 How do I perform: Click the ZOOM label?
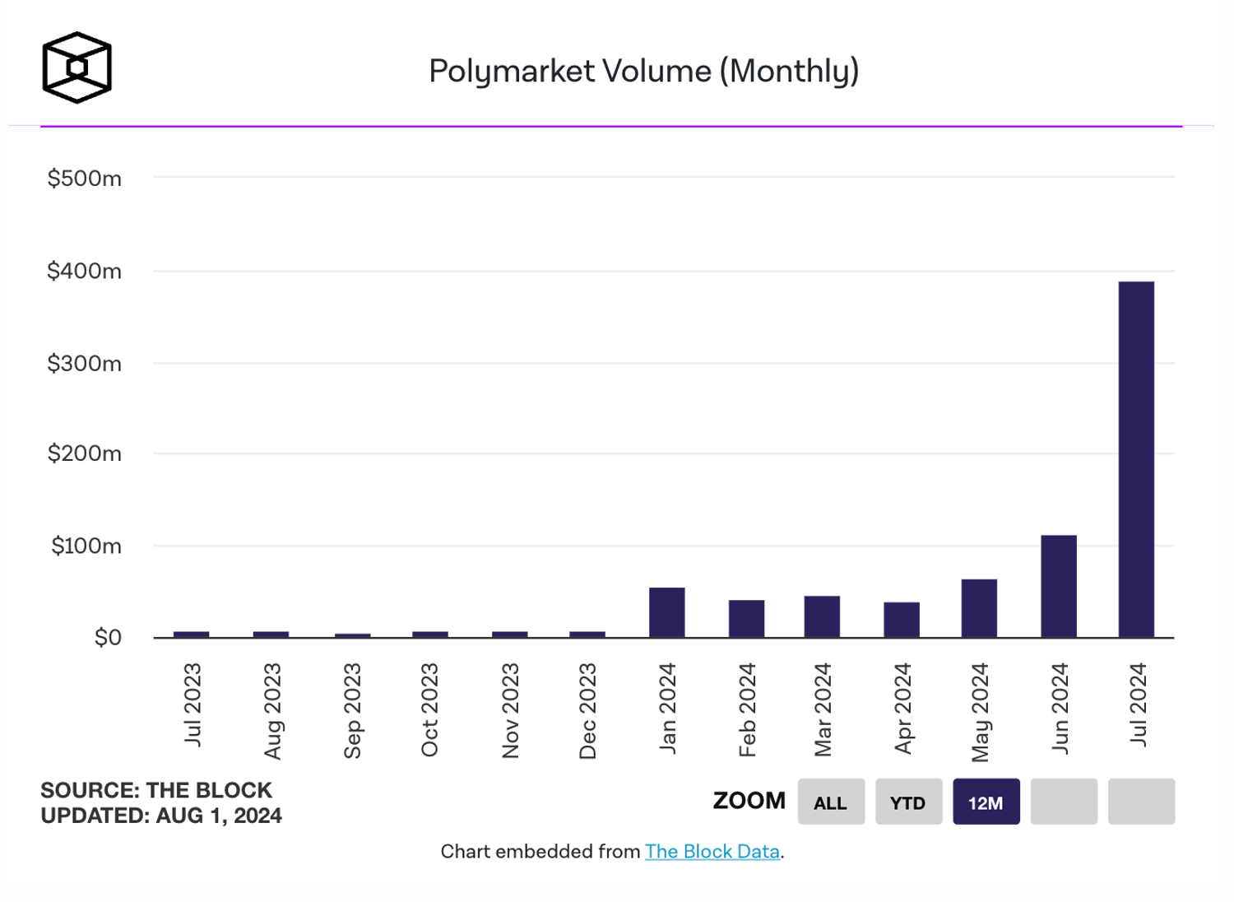pos(749,801)
